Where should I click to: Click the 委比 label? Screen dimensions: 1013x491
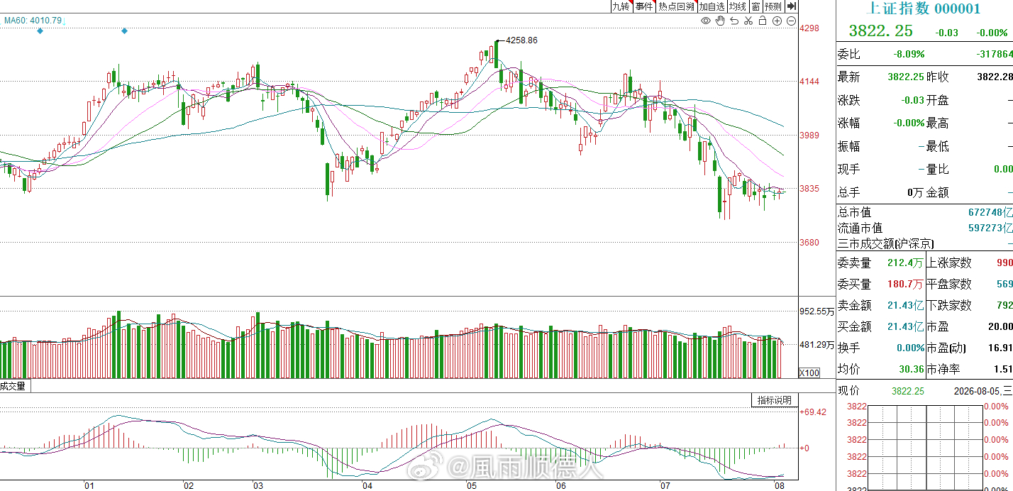[848, 54]
